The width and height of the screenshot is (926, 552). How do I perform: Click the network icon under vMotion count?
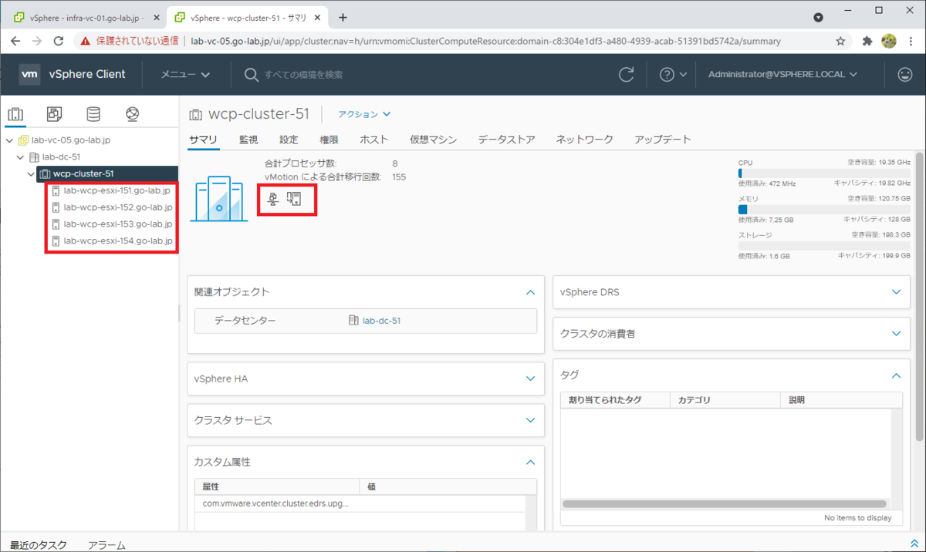273,199
